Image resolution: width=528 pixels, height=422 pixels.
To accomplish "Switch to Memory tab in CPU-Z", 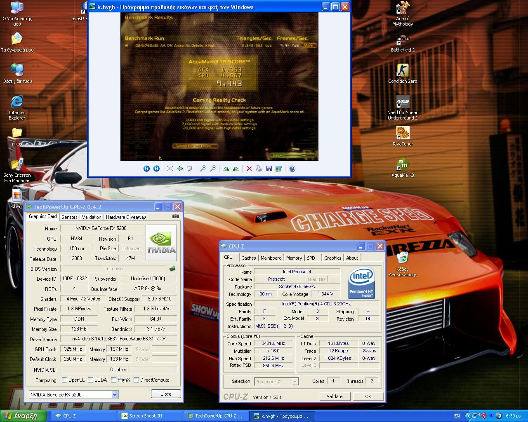I will pos(294,258).
